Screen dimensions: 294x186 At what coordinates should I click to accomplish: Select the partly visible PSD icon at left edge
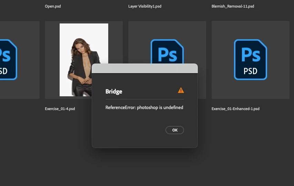click(8, 59)
